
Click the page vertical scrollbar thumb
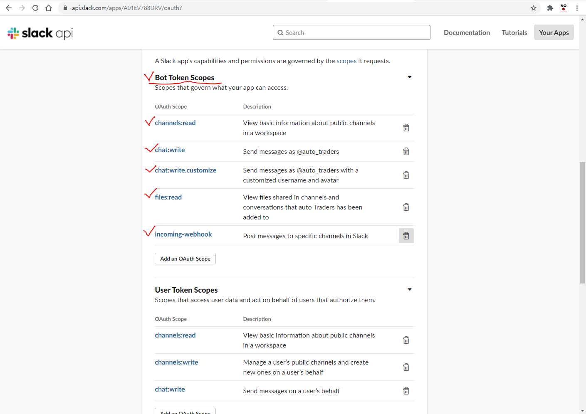point(582,223)
